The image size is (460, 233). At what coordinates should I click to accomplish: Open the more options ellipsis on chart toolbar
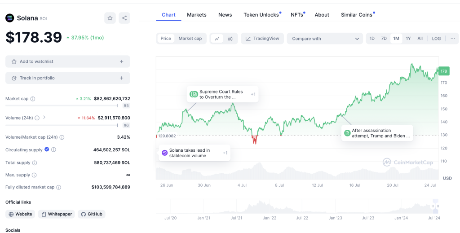point(453,39)
